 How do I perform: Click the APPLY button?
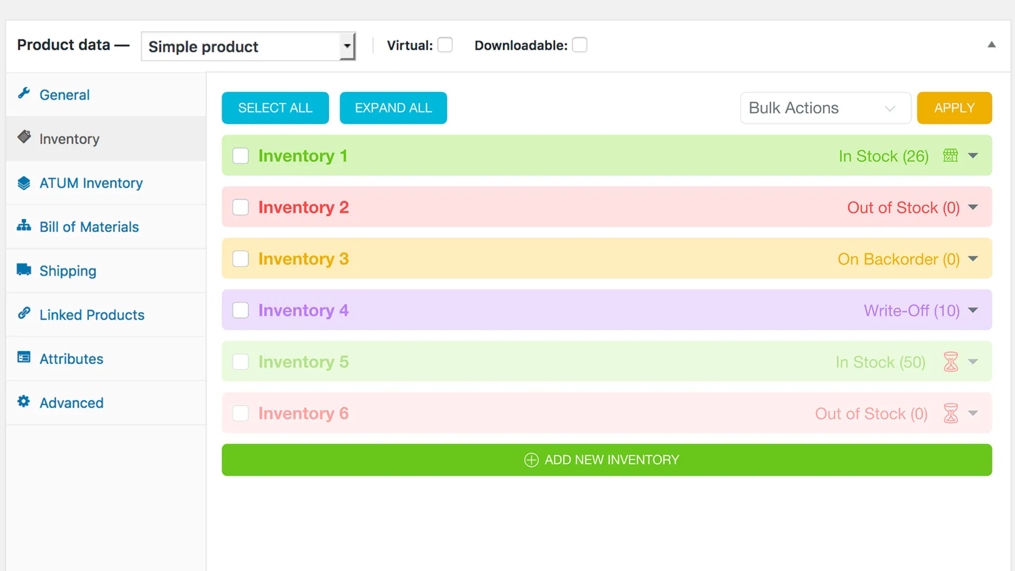954,107
